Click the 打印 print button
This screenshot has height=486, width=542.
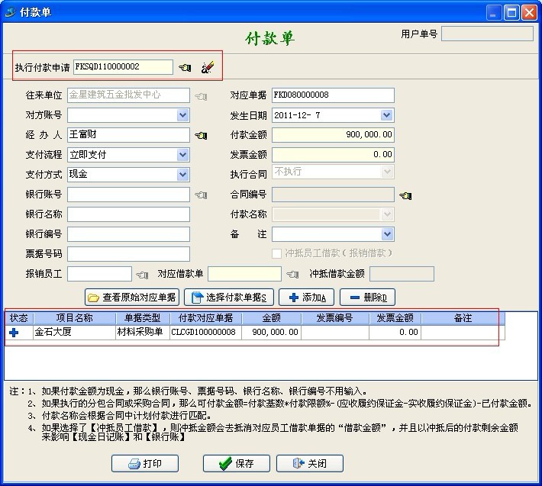tap(145, 463)
